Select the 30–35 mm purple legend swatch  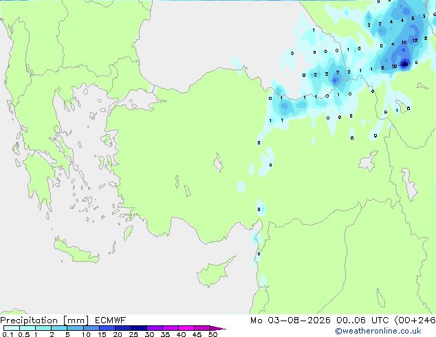[155, 328]
